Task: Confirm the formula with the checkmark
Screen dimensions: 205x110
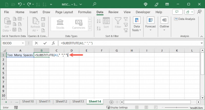Action: coord(45,43)
